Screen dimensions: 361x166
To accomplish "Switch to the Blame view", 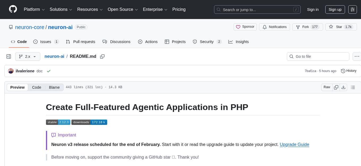I will pos(54,87).
